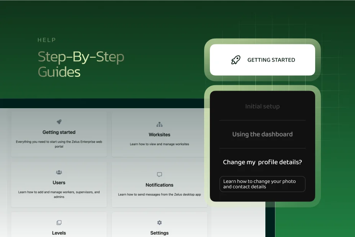Expand the Using the dashboard section
Screen dimensions: 355x237
[x=262, y=134]
